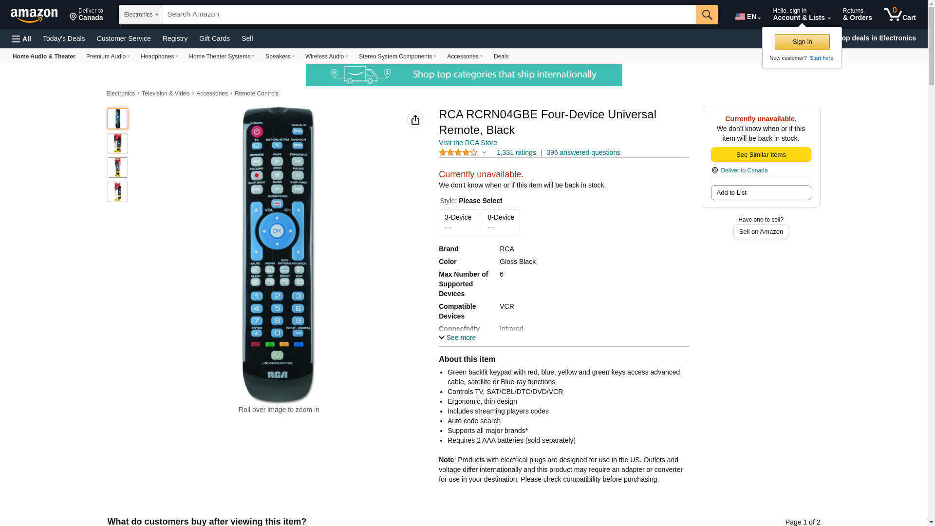This screenshot has height=526, width=935.
Task: Open the Gift Cards menu item
Action: [214, 38]
